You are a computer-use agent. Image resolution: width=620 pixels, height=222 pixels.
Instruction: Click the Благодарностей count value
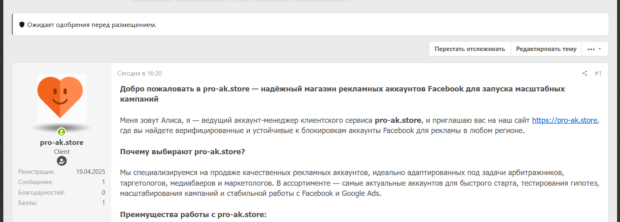coord(104,193)
